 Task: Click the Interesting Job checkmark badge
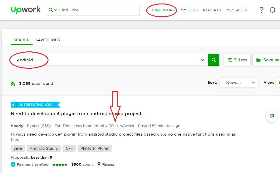click(14, 105)
